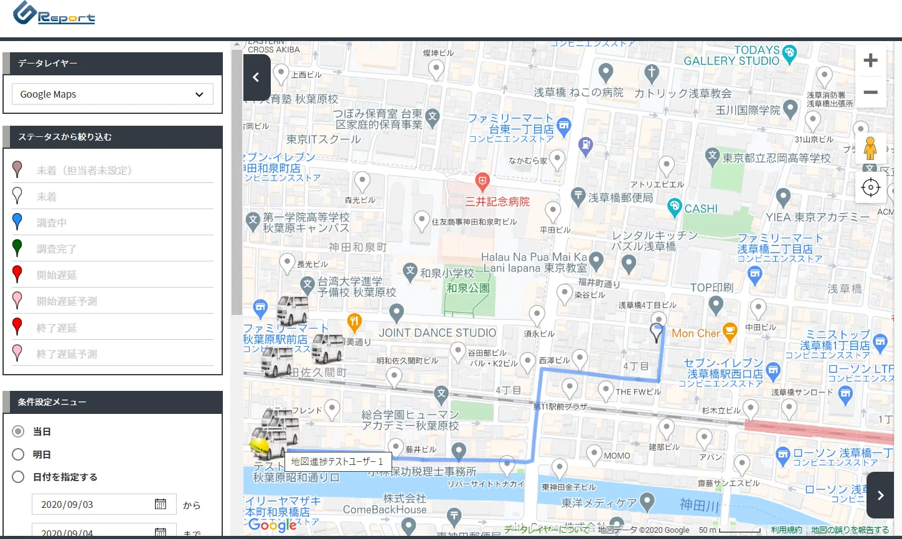
Task: Open calendar picker for 2020/09/03 date
Action: [160, 504]
